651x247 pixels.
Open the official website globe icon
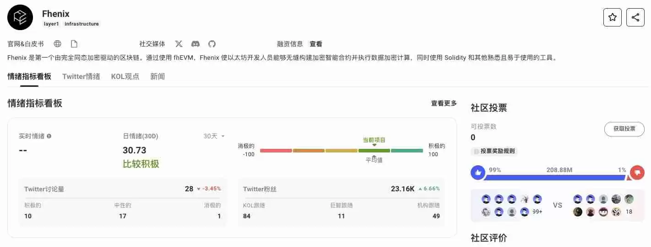click(58, 44)
